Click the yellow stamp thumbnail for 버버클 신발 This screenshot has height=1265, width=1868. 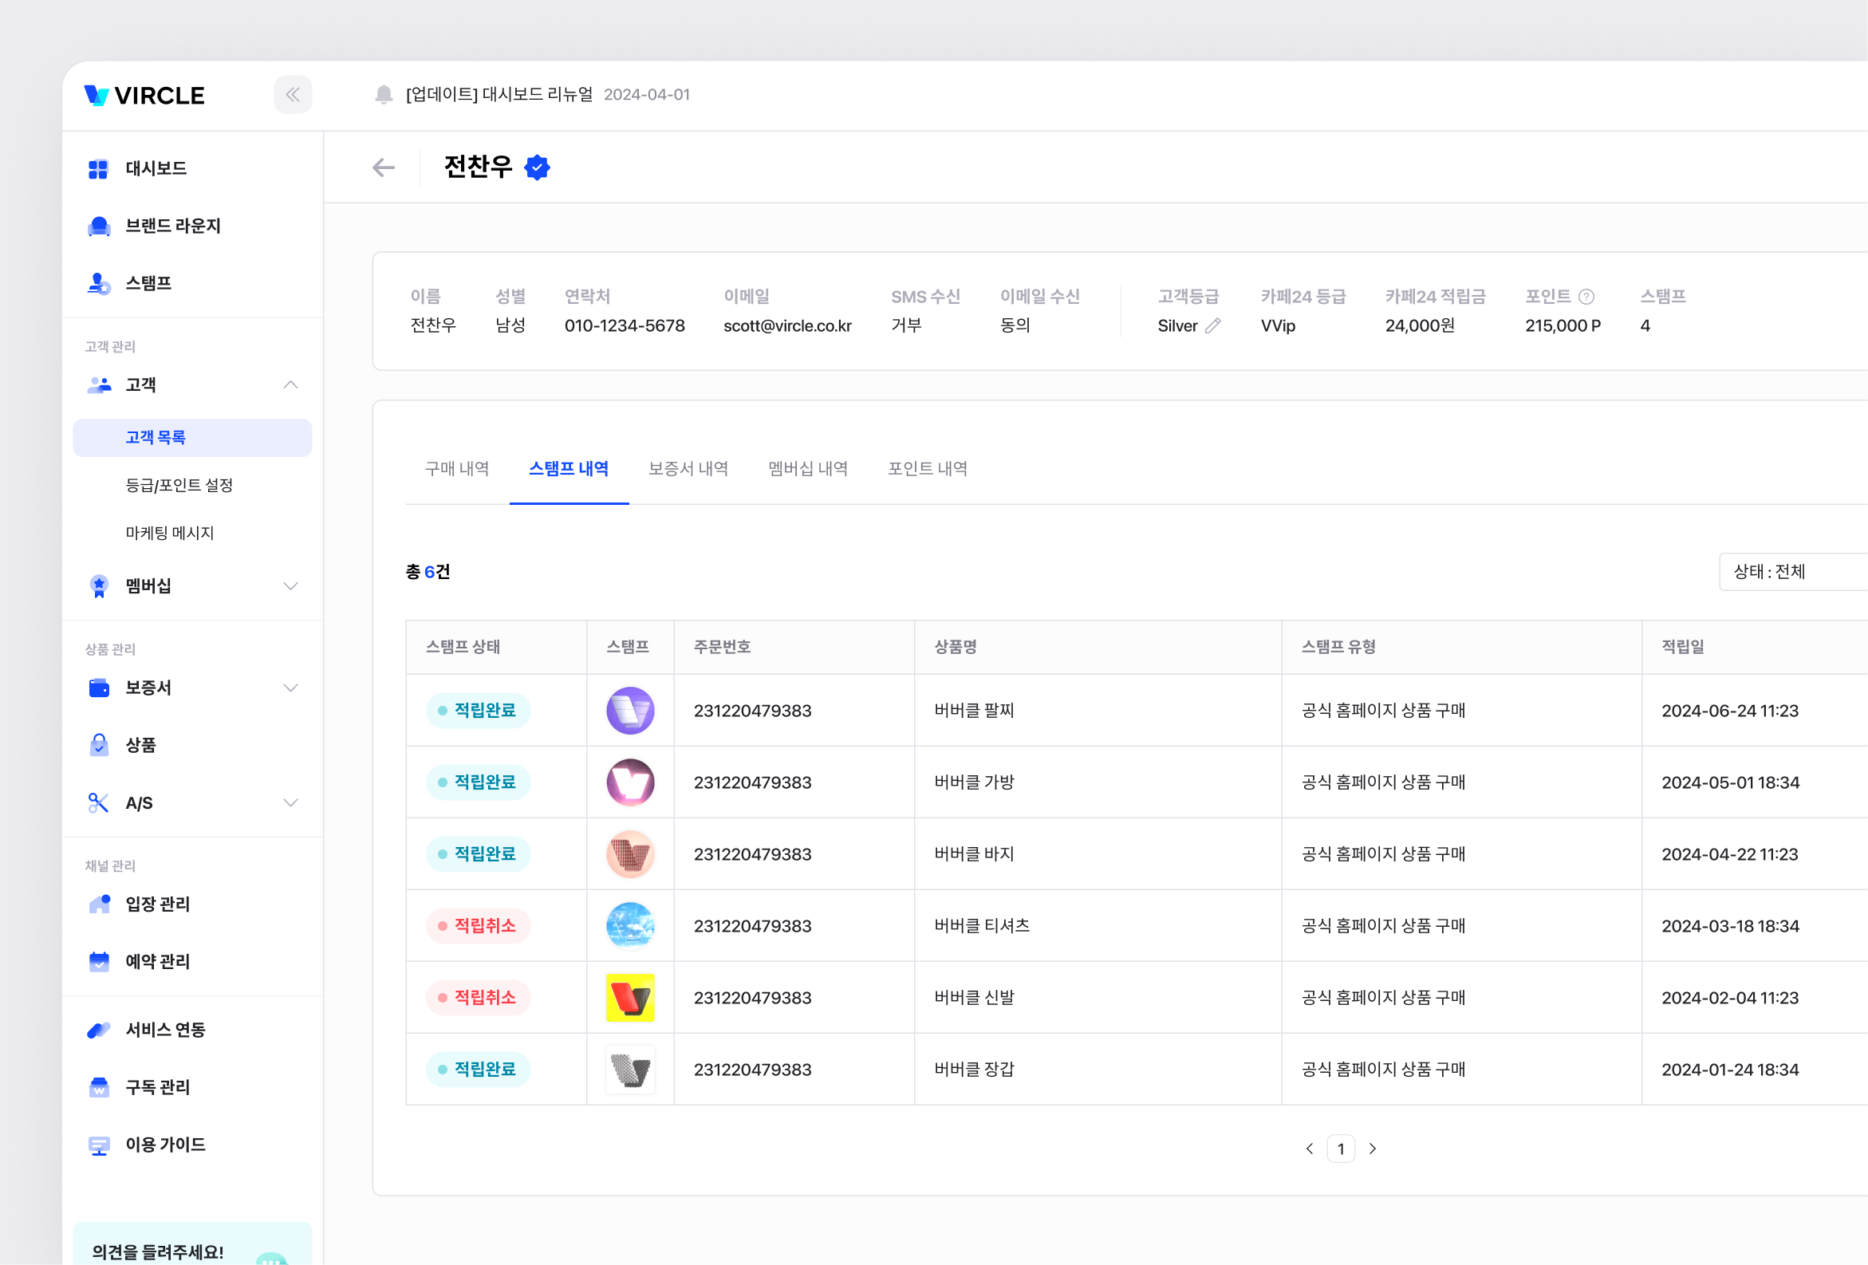(x=629, y=997)
